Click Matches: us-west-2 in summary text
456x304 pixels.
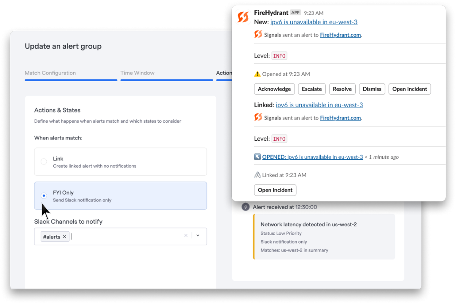tap(294, 250)
